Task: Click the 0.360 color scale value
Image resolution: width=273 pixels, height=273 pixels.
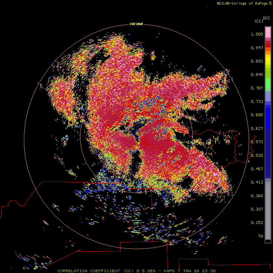Action: (257, 196)
